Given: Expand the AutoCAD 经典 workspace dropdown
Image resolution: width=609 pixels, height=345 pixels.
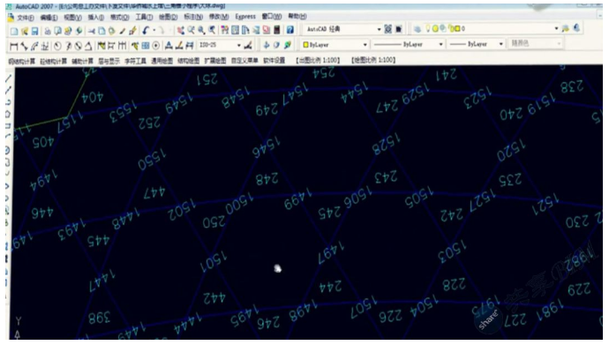Looking at the screenshot, I should (x=379, y=29).
